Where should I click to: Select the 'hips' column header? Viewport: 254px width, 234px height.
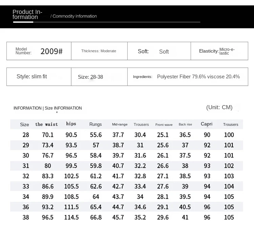point(71,124)
